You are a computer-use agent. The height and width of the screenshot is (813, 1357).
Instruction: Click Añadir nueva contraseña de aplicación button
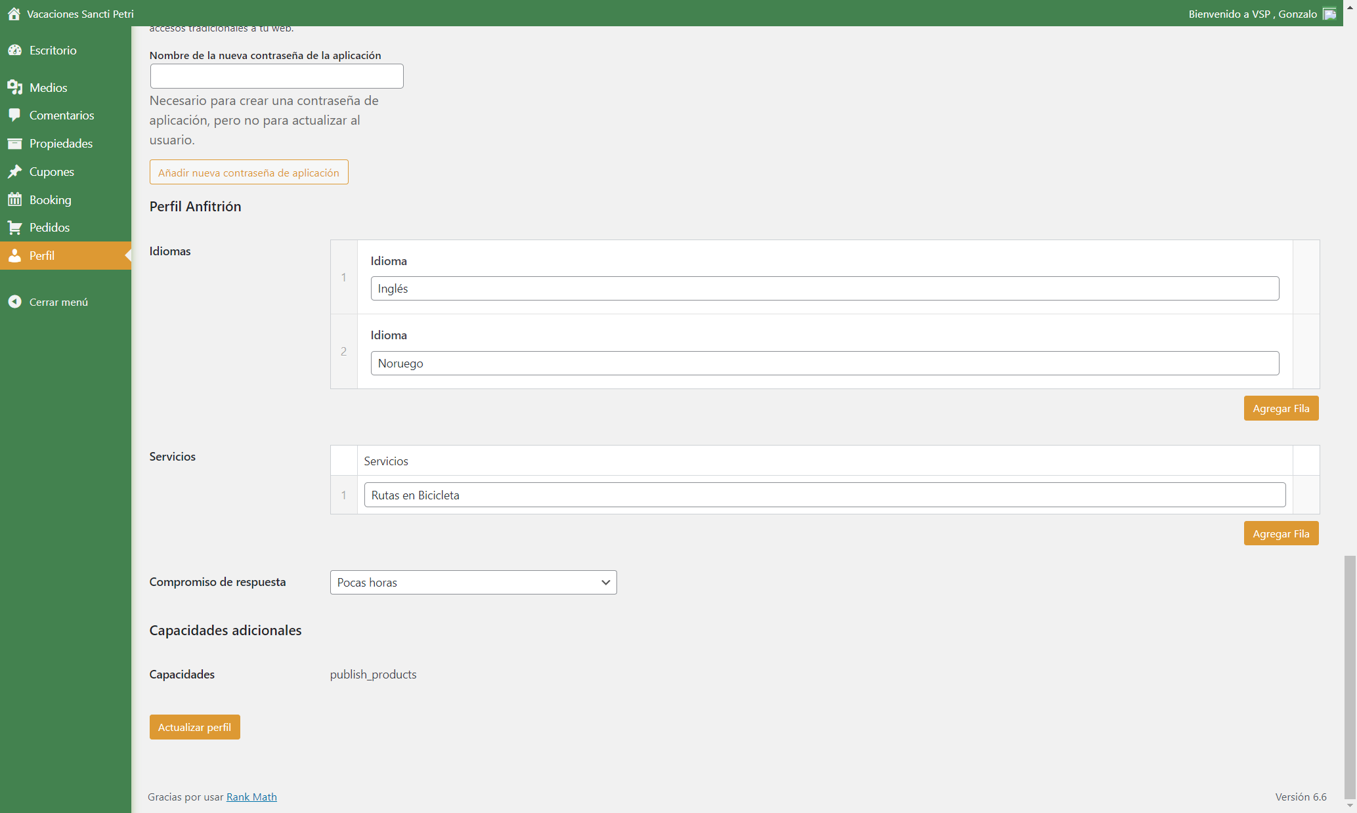click(249, 173)
